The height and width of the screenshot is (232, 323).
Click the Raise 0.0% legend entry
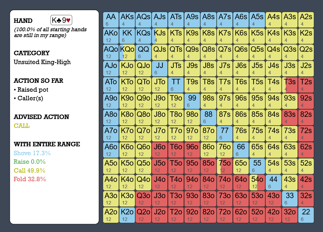(x=30, y=162)
